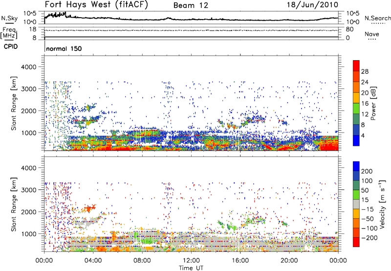
Task: Select the "Freq. [MHz]" axis label
Action: [x=9, y=33]
